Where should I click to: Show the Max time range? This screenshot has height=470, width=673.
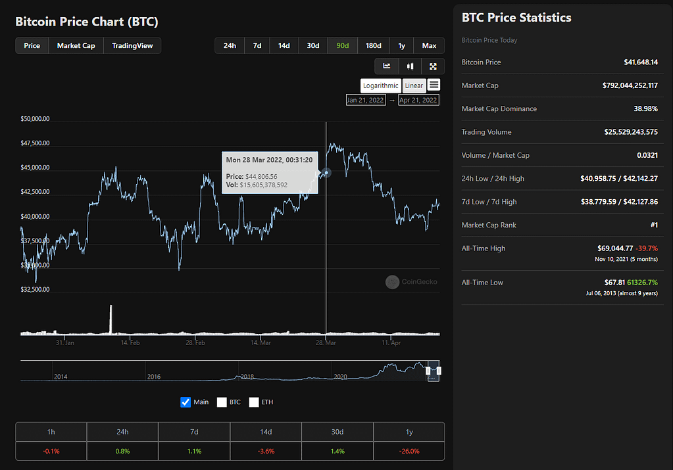pos(429,45)
